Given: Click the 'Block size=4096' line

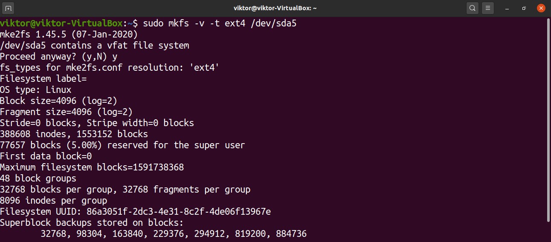Looking at the screenshot, I should [58, 101].
